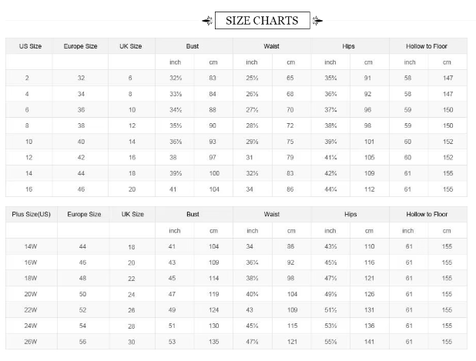Click Waist header in the top table
Image resolution: width=476 pixels, height=361 pixels.
coord(271,46)
